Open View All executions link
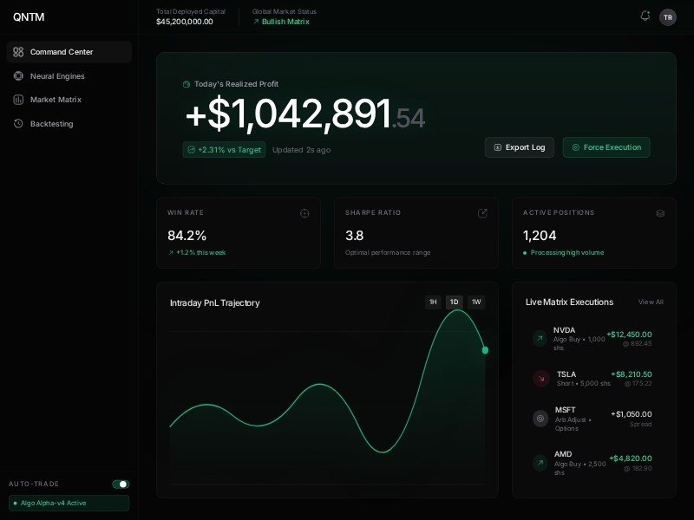Screen dimensions: 694x520 (x=651, y=302)
